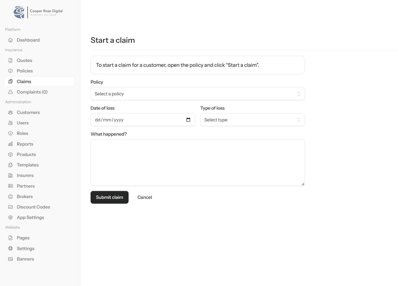The height and width of the screenshot is (286, 398).
Task: Cancel the claim form
Action: point(144,197)
